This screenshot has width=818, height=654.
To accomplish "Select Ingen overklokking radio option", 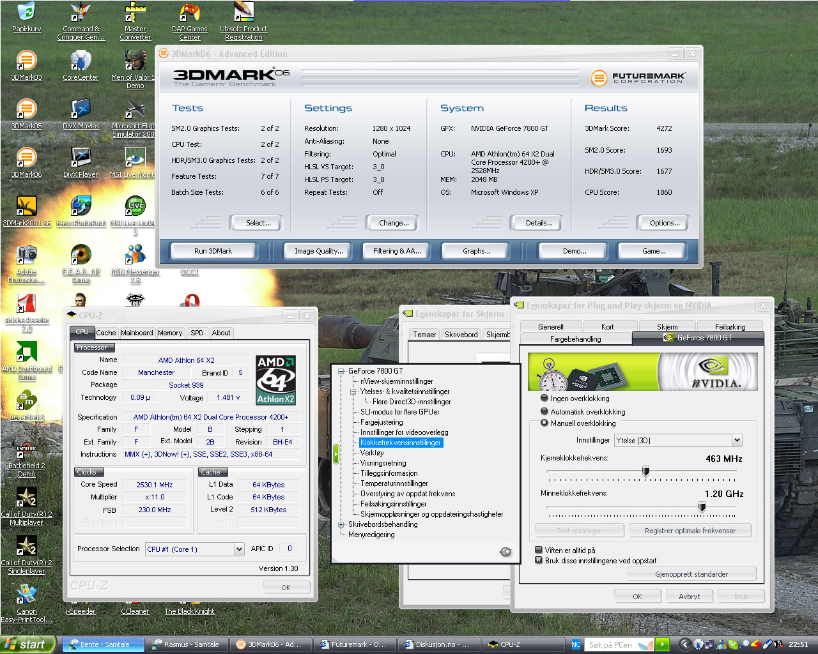I will (x=544, y=398).
